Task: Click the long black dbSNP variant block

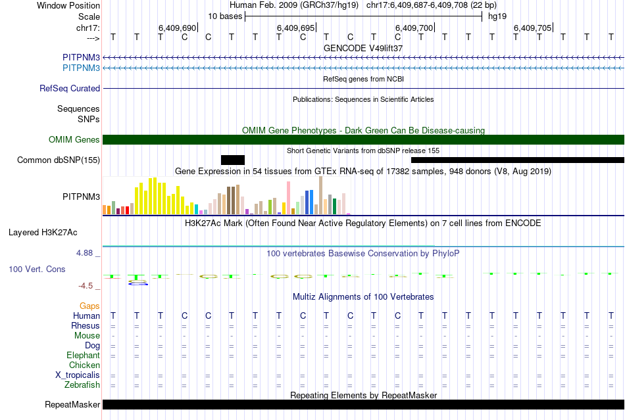Action: click(x=517, y=160)
